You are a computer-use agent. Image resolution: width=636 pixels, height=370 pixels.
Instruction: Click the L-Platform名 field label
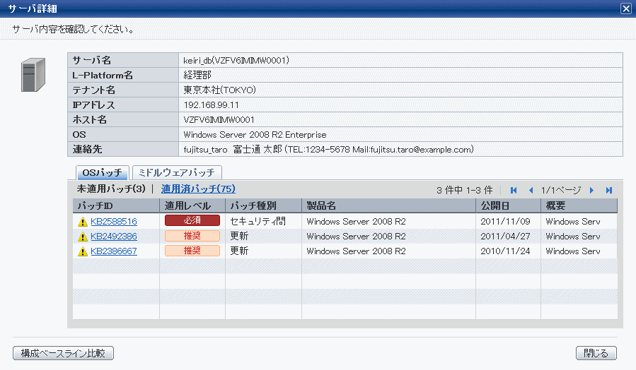[102, 76]
